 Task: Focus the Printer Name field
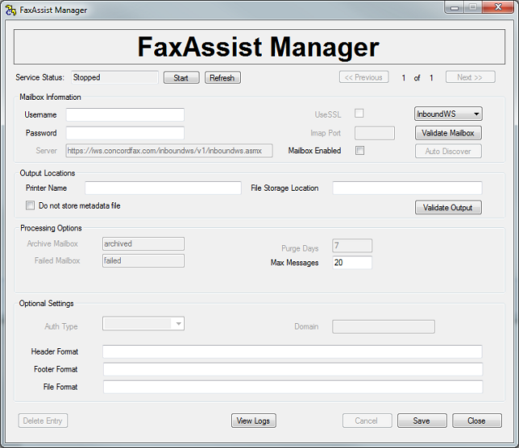(163, 187)
